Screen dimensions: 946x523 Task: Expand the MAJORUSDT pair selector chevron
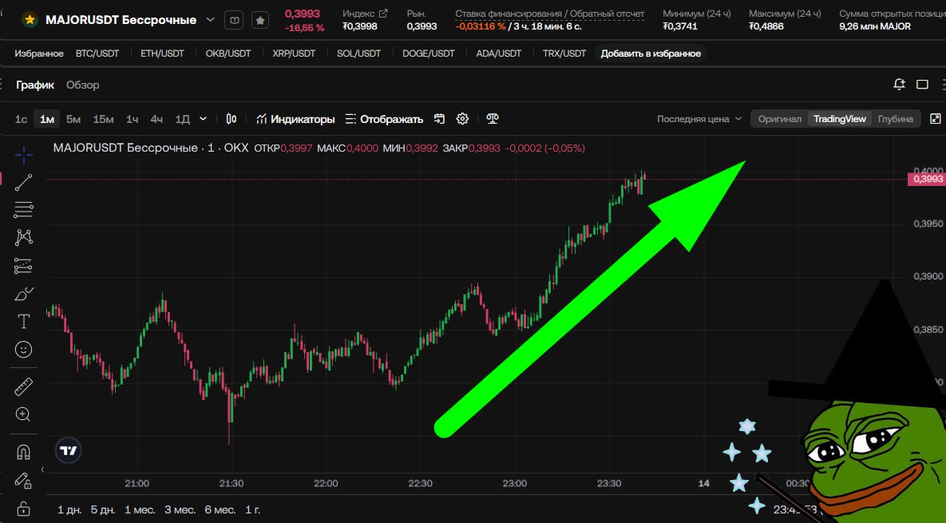(x=210, y=20)
